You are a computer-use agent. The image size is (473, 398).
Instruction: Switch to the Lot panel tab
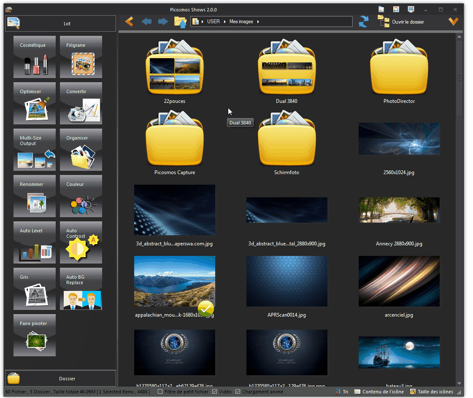click(61, 24)
